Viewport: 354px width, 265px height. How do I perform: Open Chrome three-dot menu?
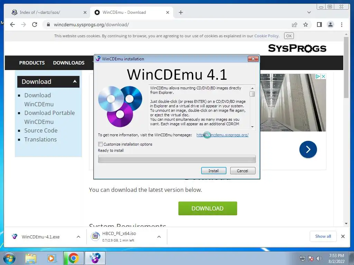click(x=342, y=24)
